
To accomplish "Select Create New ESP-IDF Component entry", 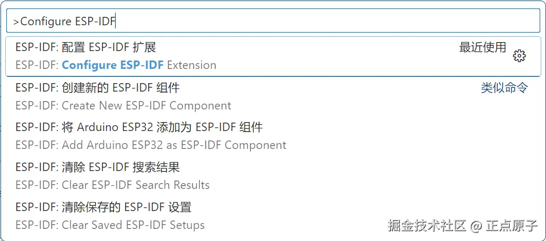I will tap(123, 105).
